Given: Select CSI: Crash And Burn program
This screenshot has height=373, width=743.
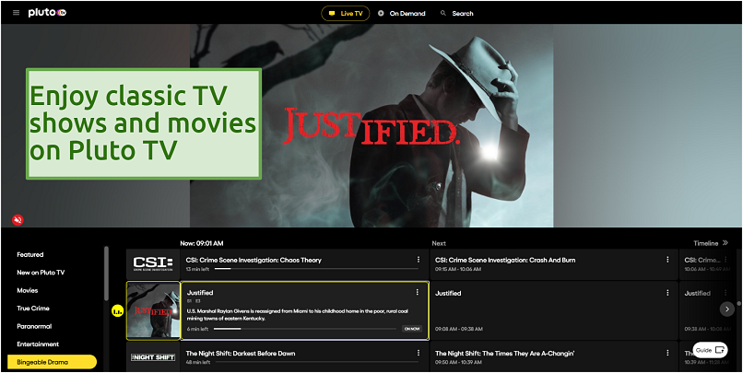Looking at the screenshot, I should tap(553, 264).
